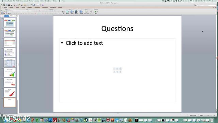Open the Section dropdown in the ribbon
218x123 pixels.
(9, 13)
